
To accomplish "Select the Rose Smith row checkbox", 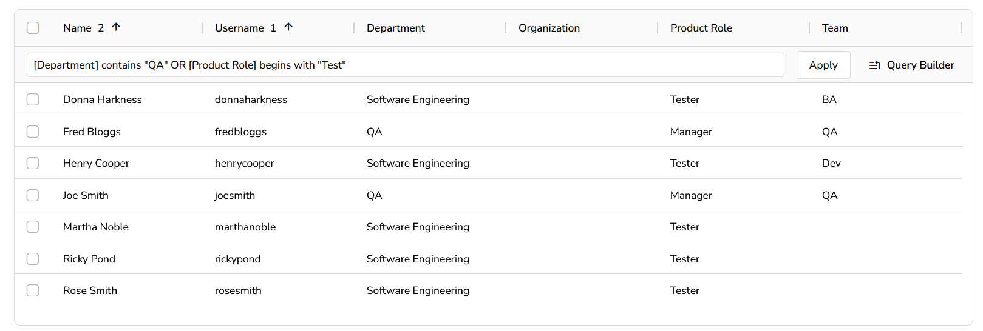I will pyautogui.click(x=33, y=290).
